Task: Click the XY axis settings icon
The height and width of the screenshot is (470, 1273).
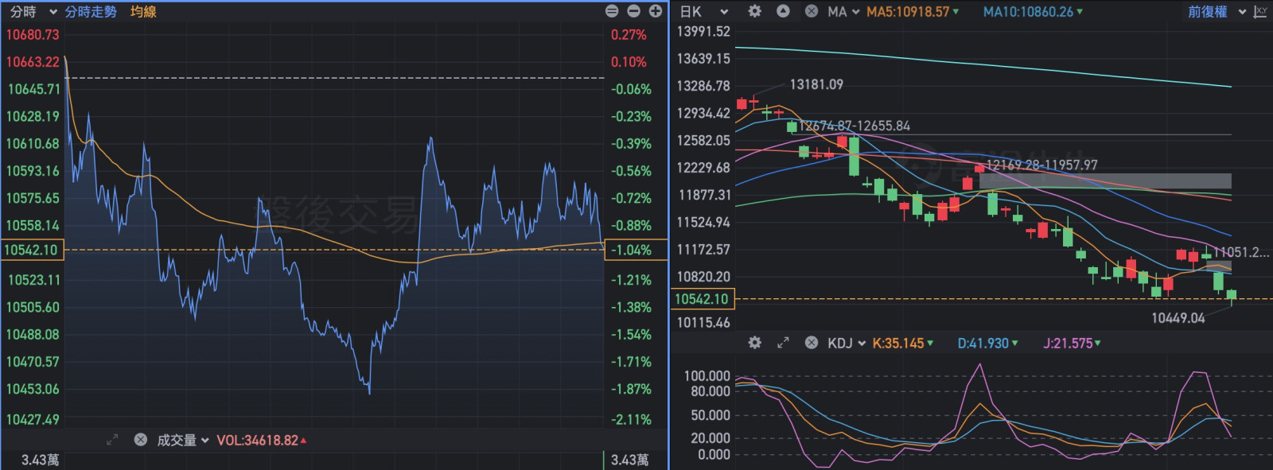Action: (x=1260, y=11)
